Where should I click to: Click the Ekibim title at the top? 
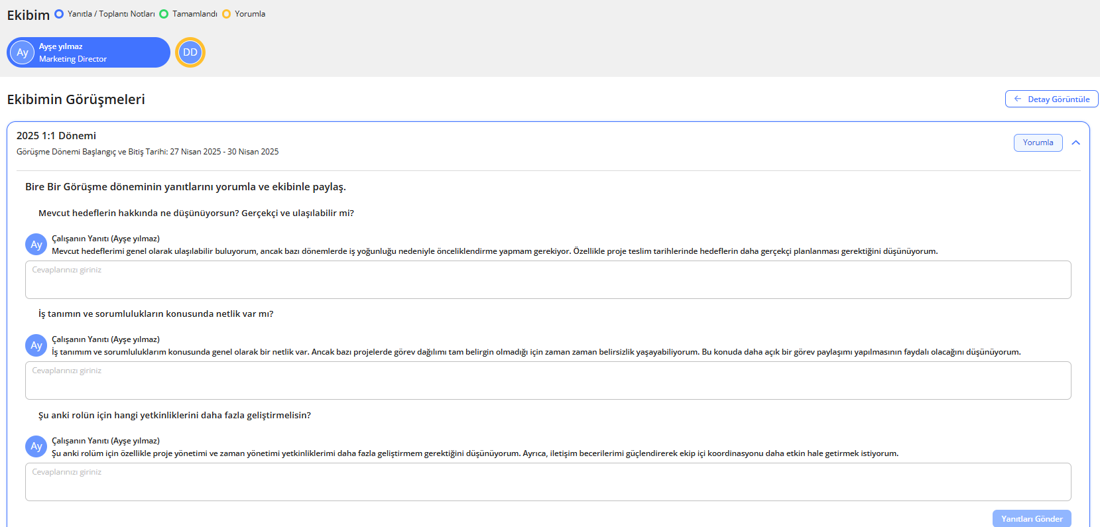(x=29, y=15)
